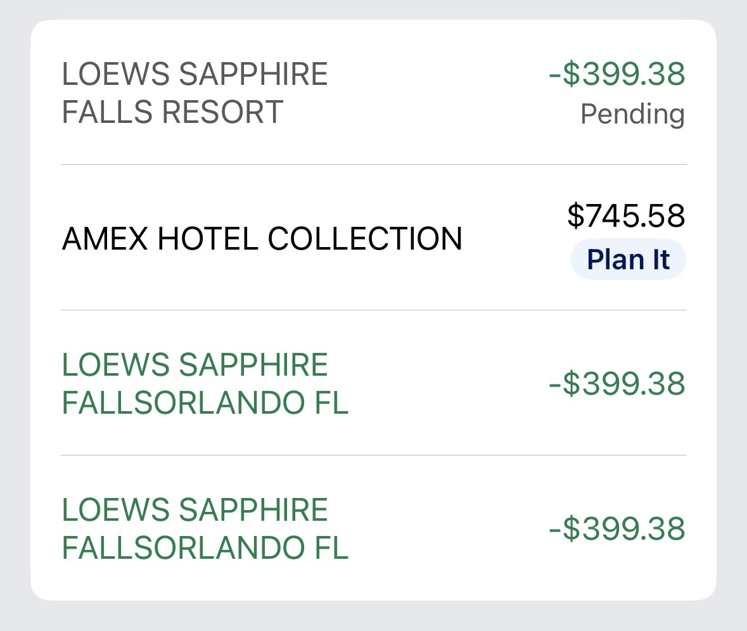Click the -$399.38 amount above Pending
The image size is (747, 631).
pos(616,74)
